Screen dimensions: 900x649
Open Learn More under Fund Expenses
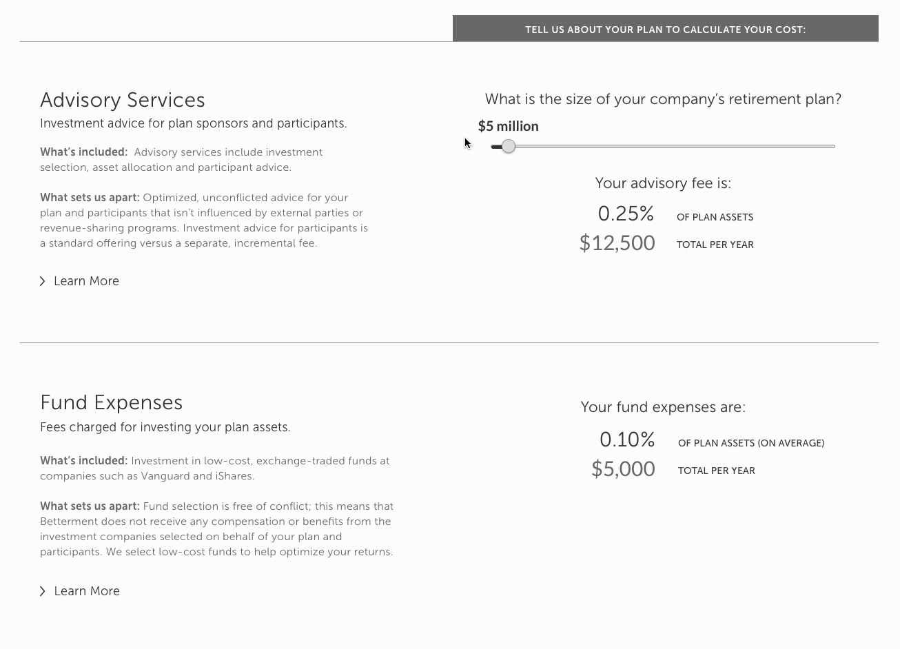point(87,591)
